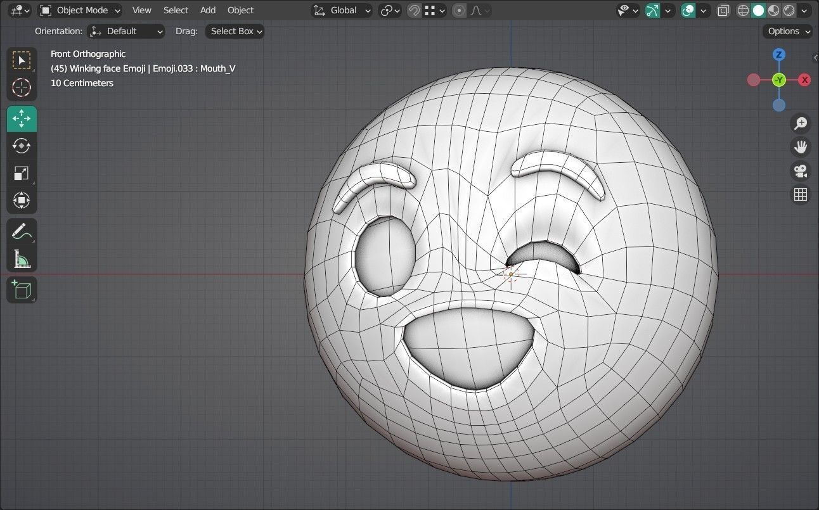Switch to material preview shading
This screenshot has width=819, height=510.
tap(773, 10)
